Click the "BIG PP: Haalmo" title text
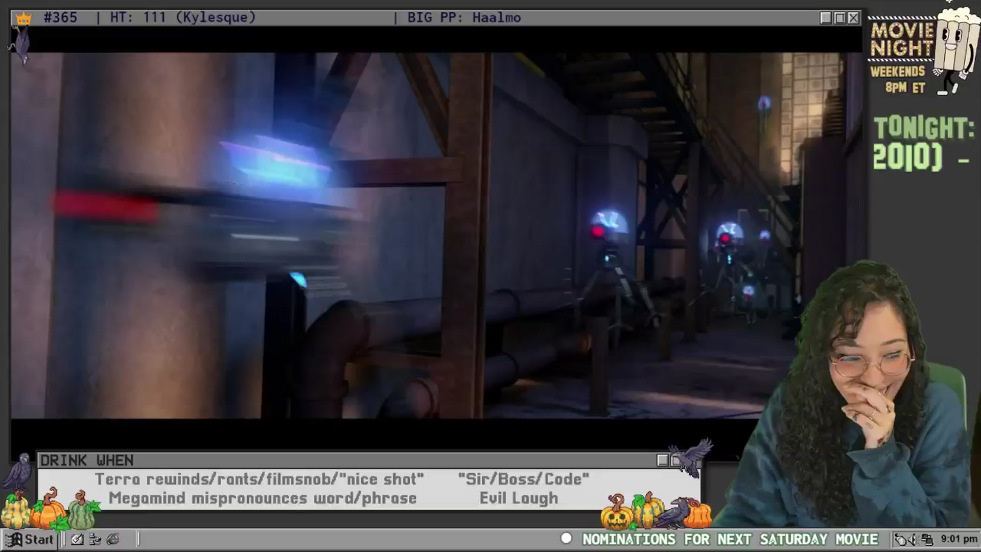The image size is (981, 552). 464,18
